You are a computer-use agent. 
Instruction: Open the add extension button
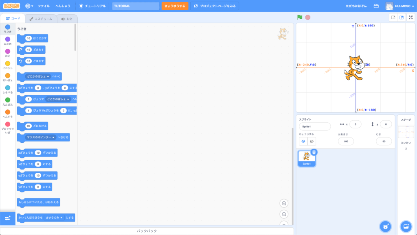[7, 218]
